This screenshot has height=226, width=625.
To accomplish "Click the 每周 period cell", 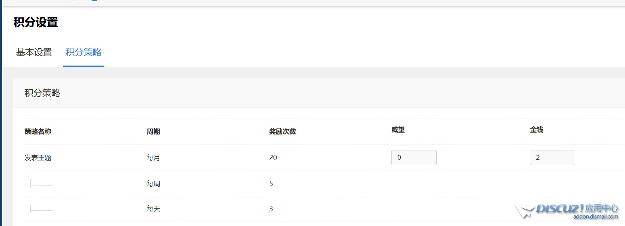I will (153, 184).
